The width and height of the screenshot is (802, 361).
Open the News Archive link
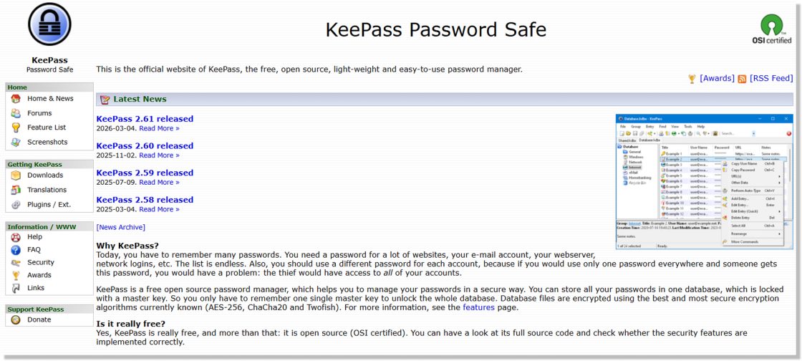120,227
